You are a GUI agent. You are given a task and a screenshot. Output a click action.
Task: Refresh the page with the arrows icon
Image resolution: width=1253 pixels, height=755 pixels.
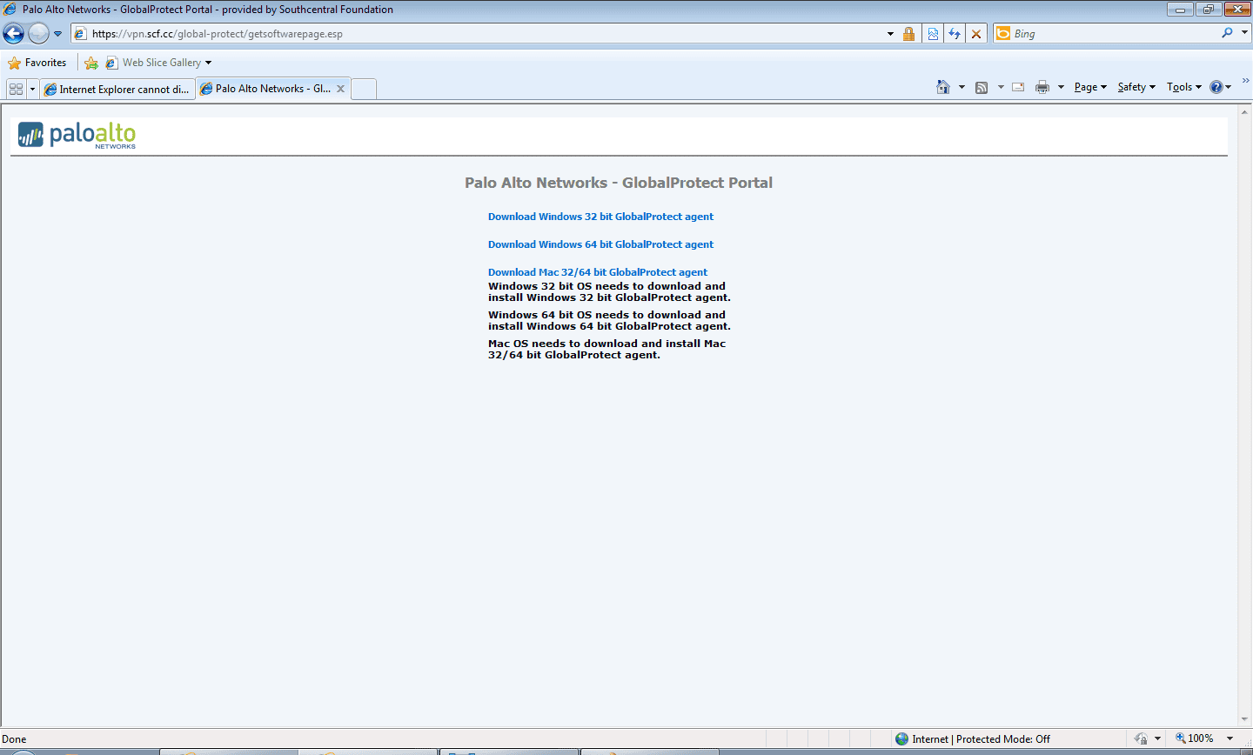coord(955,34)
